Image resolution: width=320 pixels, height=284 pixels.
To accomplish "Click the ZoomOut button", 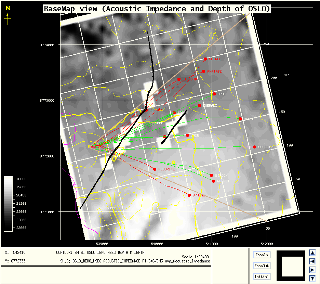I will pyautogui.click(x=262, y=266).
